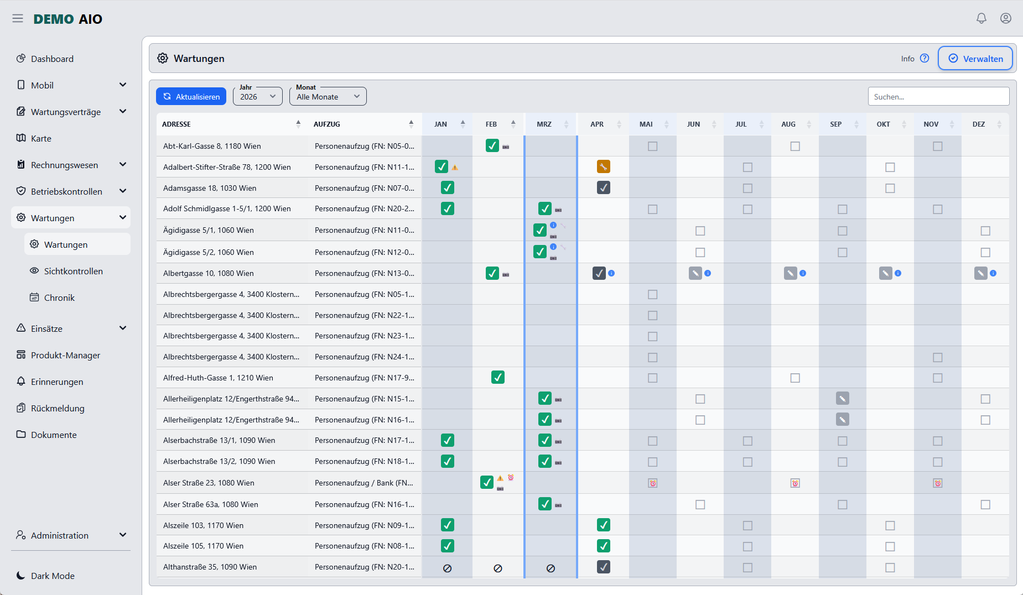Toggle February checkmark for Abt-Karl-Gasse 8

pos(492,145)
